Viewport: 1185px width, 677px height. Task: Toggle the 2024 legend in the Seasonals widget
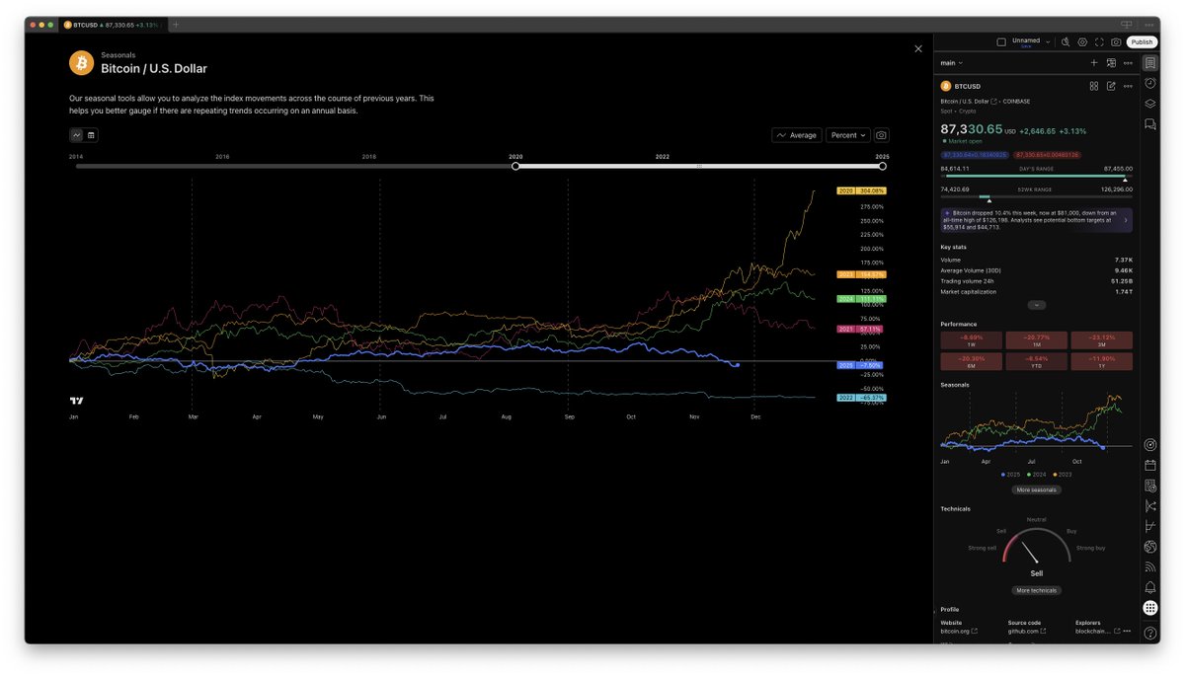tap(1036, 475)
